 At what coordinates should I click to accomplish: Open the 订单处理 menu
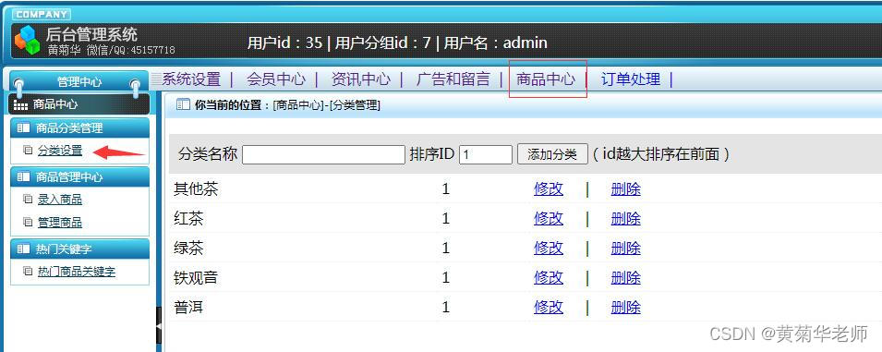pos(631,79)
